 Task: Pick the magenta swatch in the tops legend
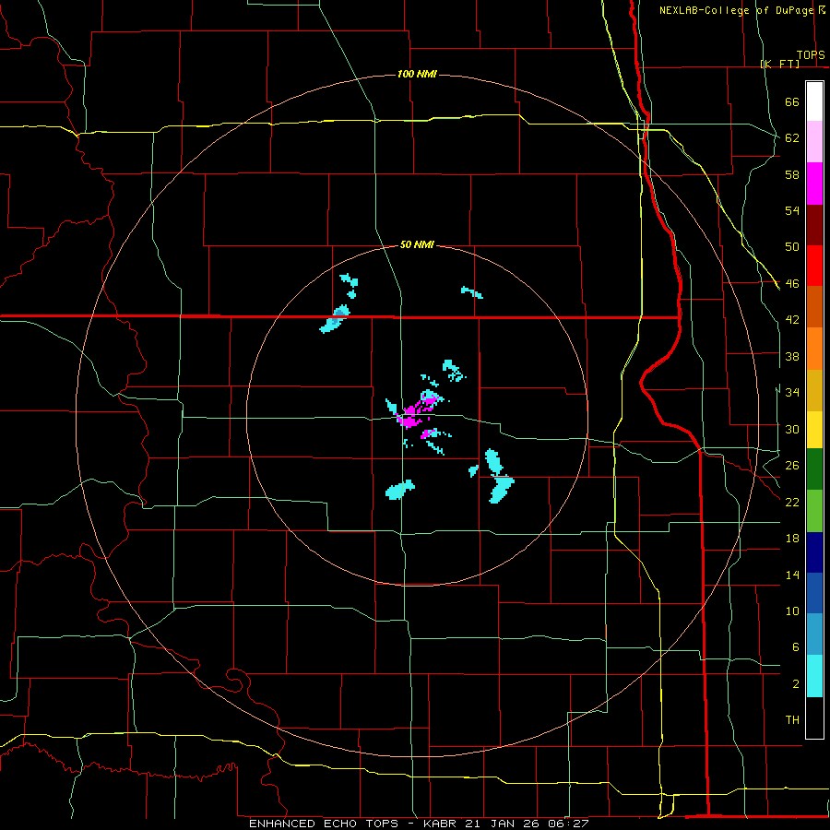pos(814,184)
